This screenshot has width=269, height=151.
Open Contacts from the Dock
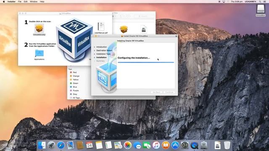(x=80, y=146)
